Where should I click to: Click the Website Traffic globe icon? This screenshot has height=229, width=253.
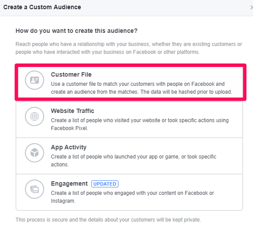point(35,116)
